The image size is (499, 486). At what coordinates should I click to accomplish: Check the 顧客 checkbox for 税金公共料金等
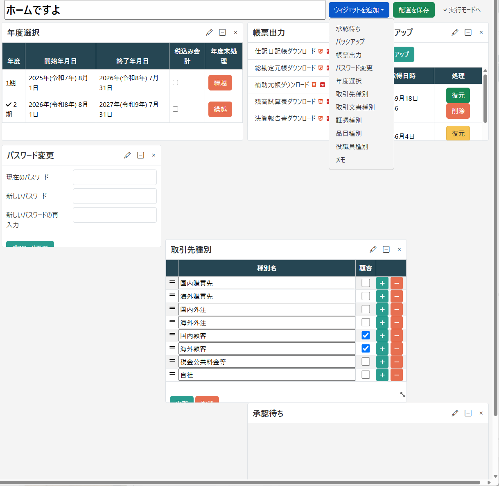365,362
